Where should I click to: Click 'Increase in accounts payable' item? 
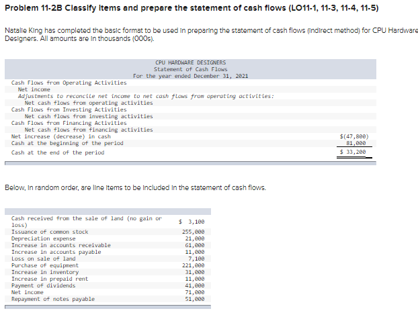coord(56,252)
